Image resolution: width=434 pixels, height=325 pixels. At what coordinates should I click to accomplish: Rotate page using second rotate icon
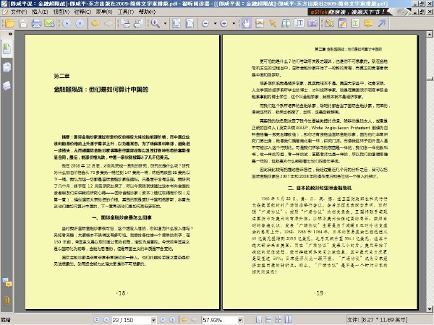pyautogui.click(x=190, y=24)
